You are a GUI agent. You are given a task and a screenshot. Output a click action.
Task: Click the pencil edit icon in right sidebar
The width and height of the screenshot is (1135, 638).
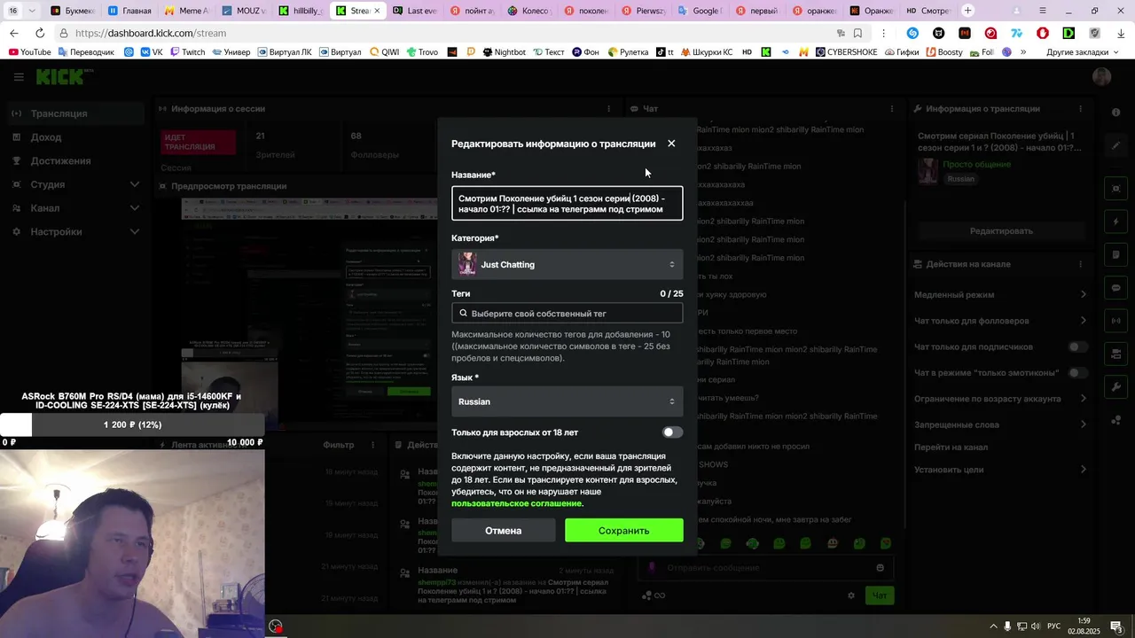pos(1115,145)
